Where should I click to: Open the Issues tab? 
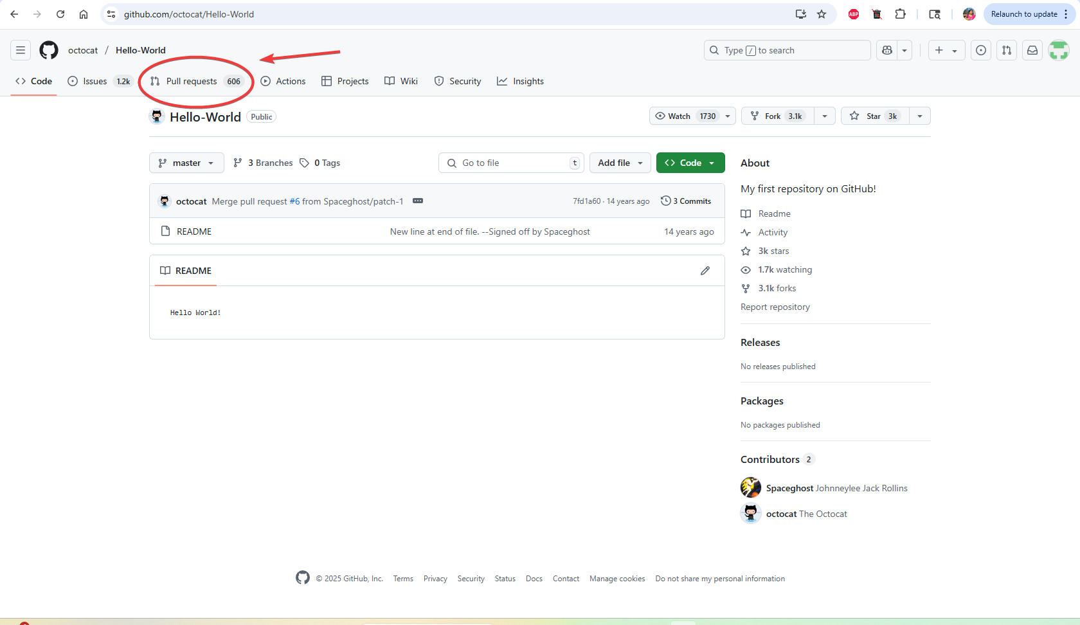100,81
